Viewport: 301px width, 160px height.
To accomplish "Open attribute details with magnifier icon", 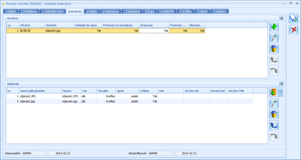I will tap(274, 38).
